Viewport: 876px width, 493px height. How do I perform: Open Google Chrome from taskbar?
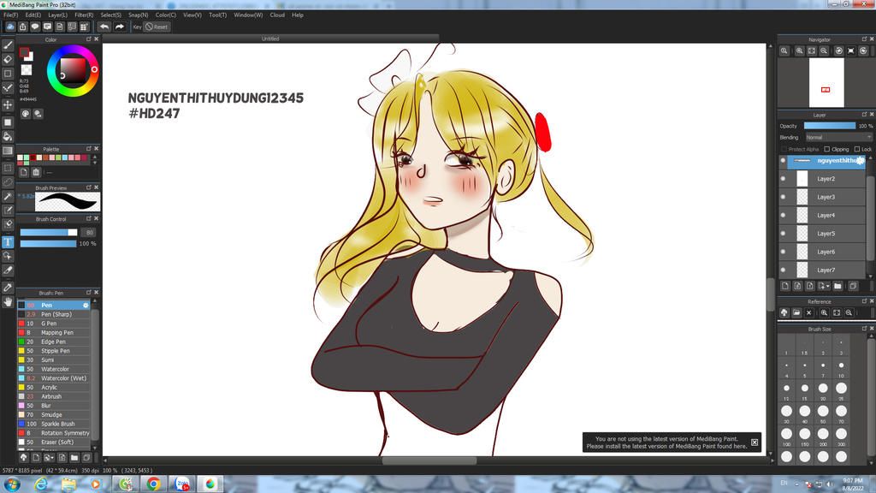click(x=154, y=484)
